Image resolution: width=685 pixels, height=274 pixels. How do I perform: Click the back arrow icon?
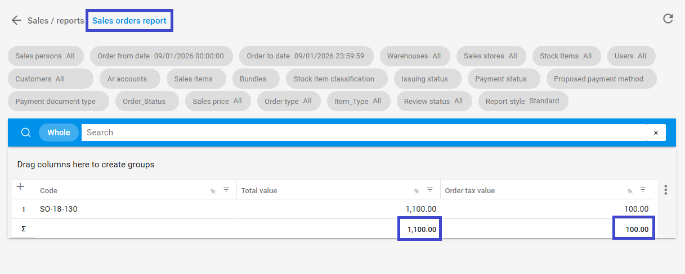pos(16,21)
